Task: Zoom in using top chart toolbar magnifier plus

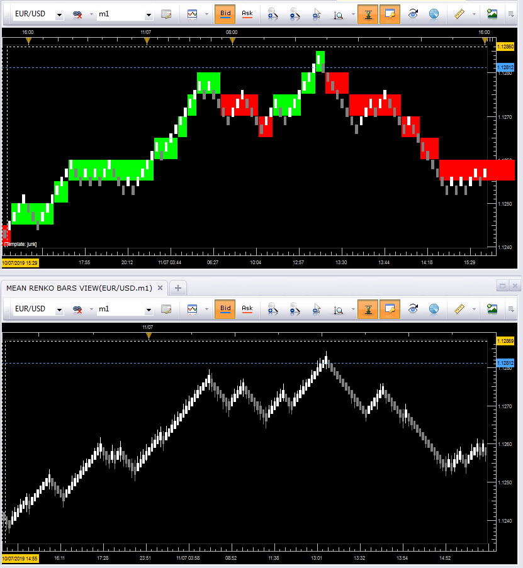Action: (273, 14)
